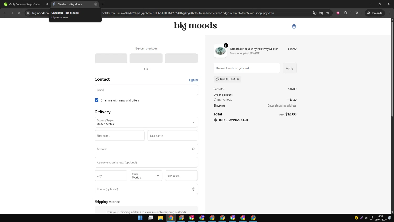Focus the First name field

point(120,136)
